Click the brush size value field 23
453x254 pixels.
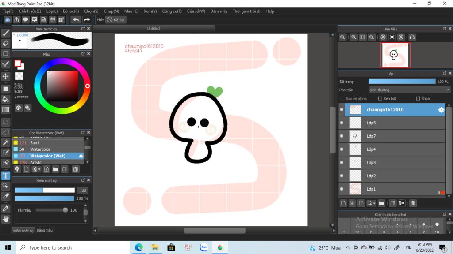(84, 190)
